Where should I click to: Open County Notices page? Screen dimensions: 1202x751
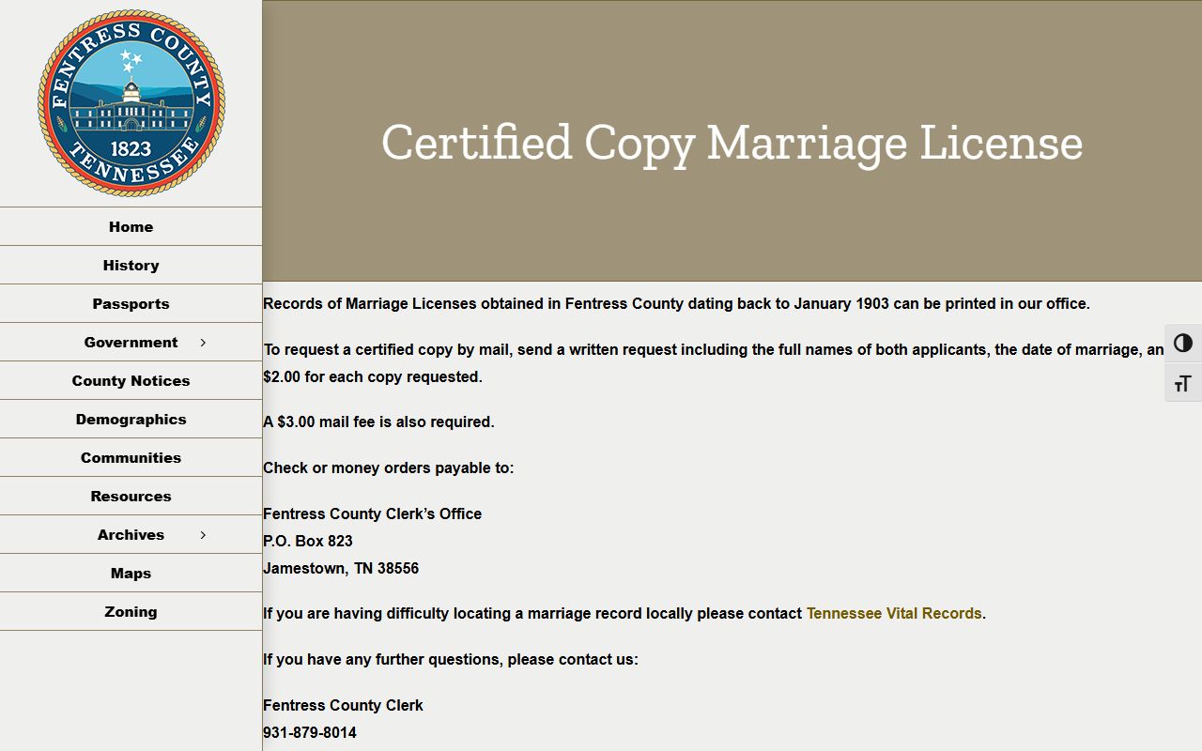pos(131,380)
